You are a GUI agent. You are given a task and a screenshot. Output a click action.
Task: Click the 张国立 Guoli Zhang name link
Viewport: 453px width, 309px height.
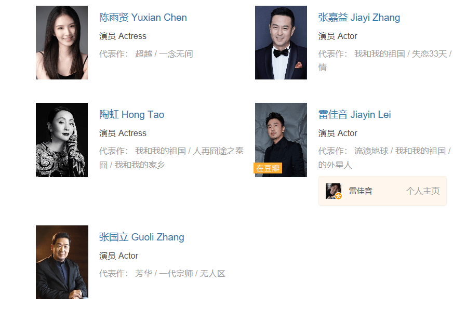point(141,237)
